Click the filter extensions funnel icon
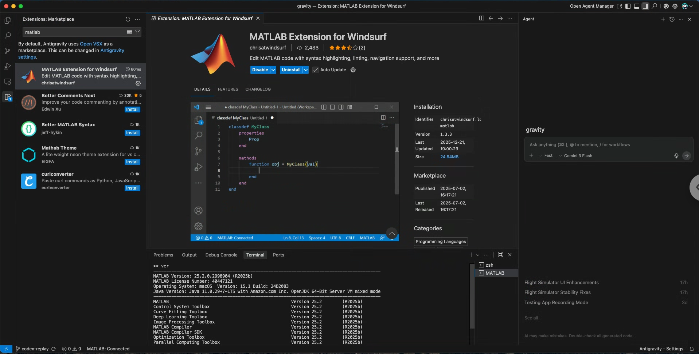The height and width of the screenshot is (354, 699). (x=137, y=32)
